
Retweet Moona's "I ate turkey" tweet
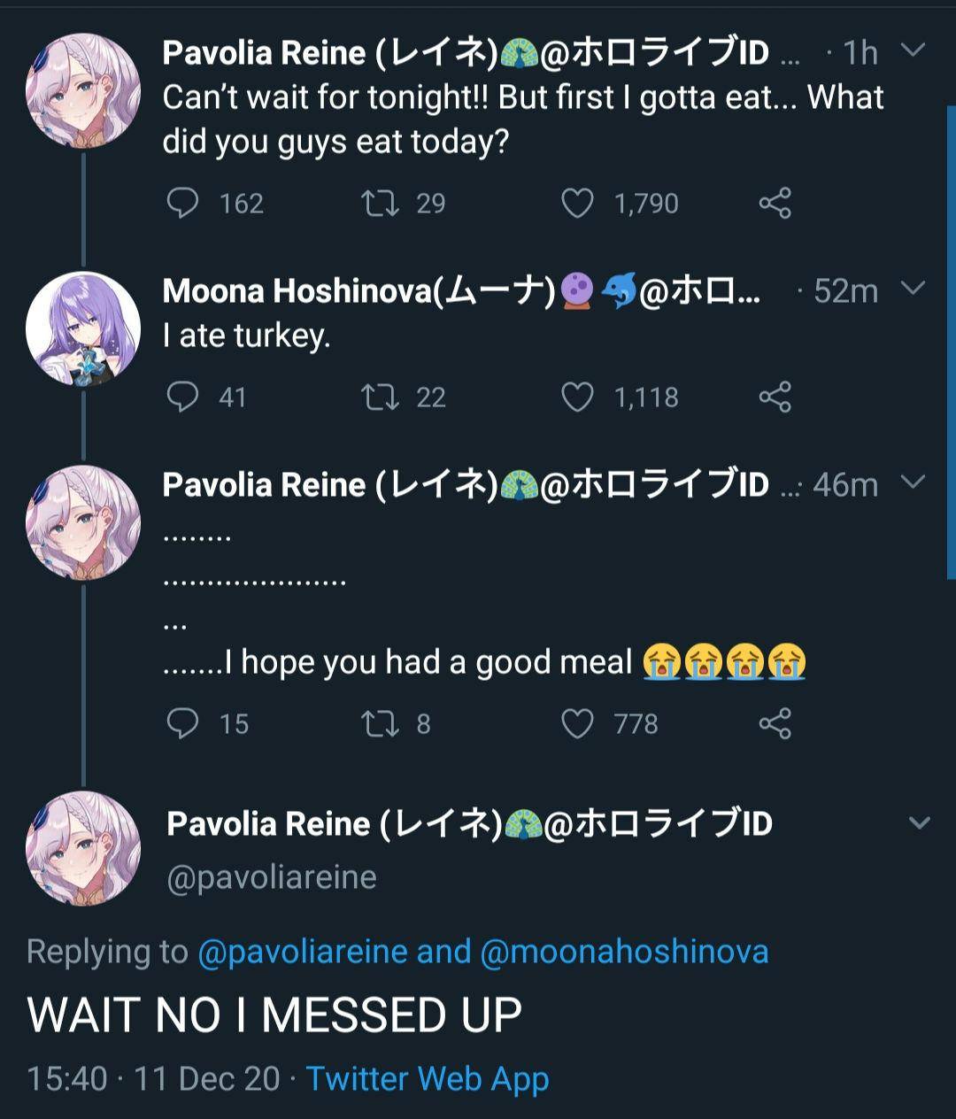(x=384, y=397)
